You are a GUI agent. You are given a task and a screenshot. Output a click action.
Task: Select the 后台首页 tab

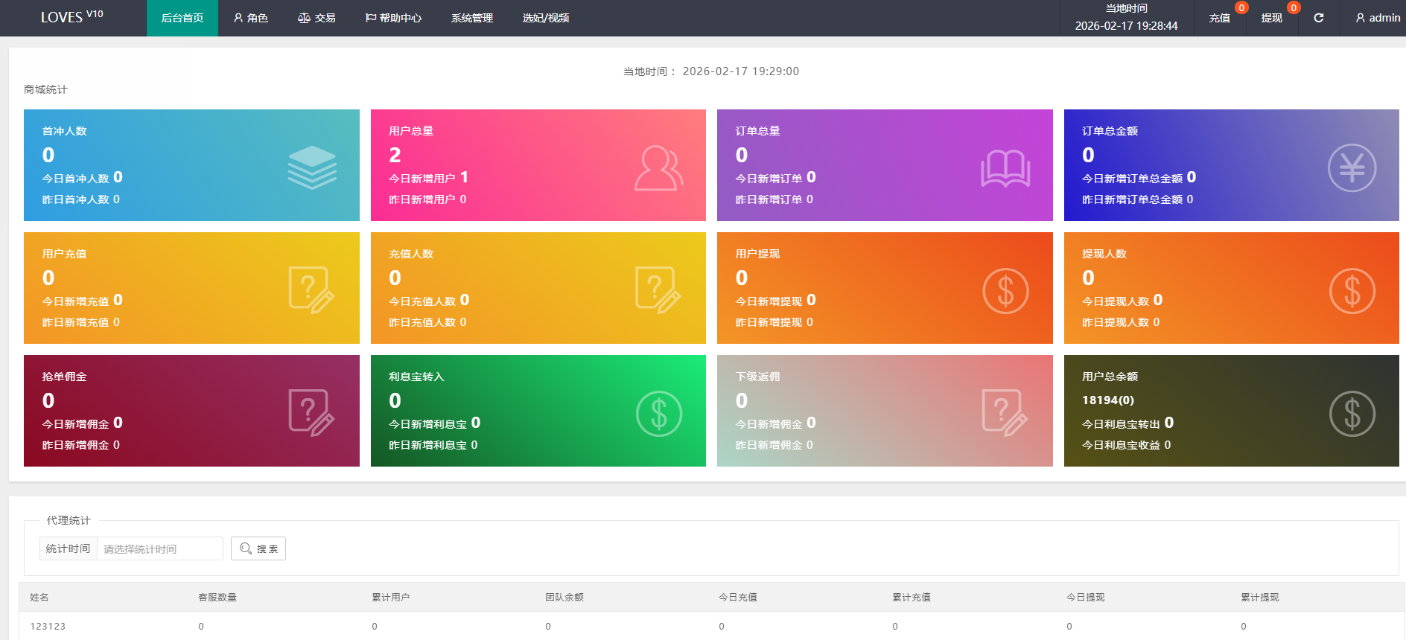[182, 18]
